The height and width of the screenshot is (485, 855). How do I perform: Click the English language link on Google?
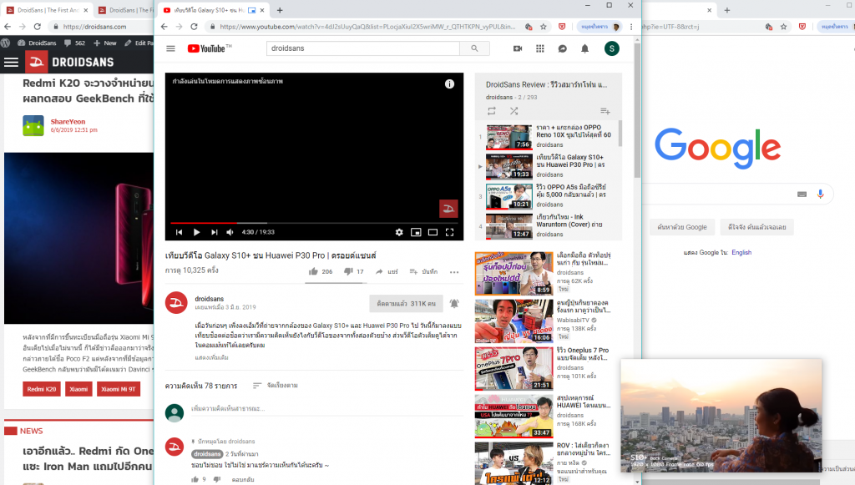point(741,252)
